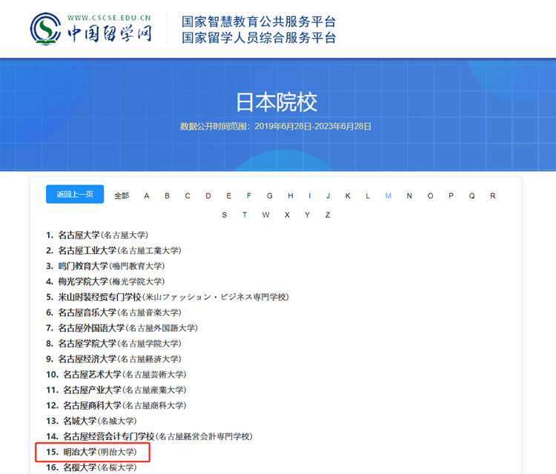Filter schools by letter E
This screenshot has height=474, width=556.
[x=229, y=196]
